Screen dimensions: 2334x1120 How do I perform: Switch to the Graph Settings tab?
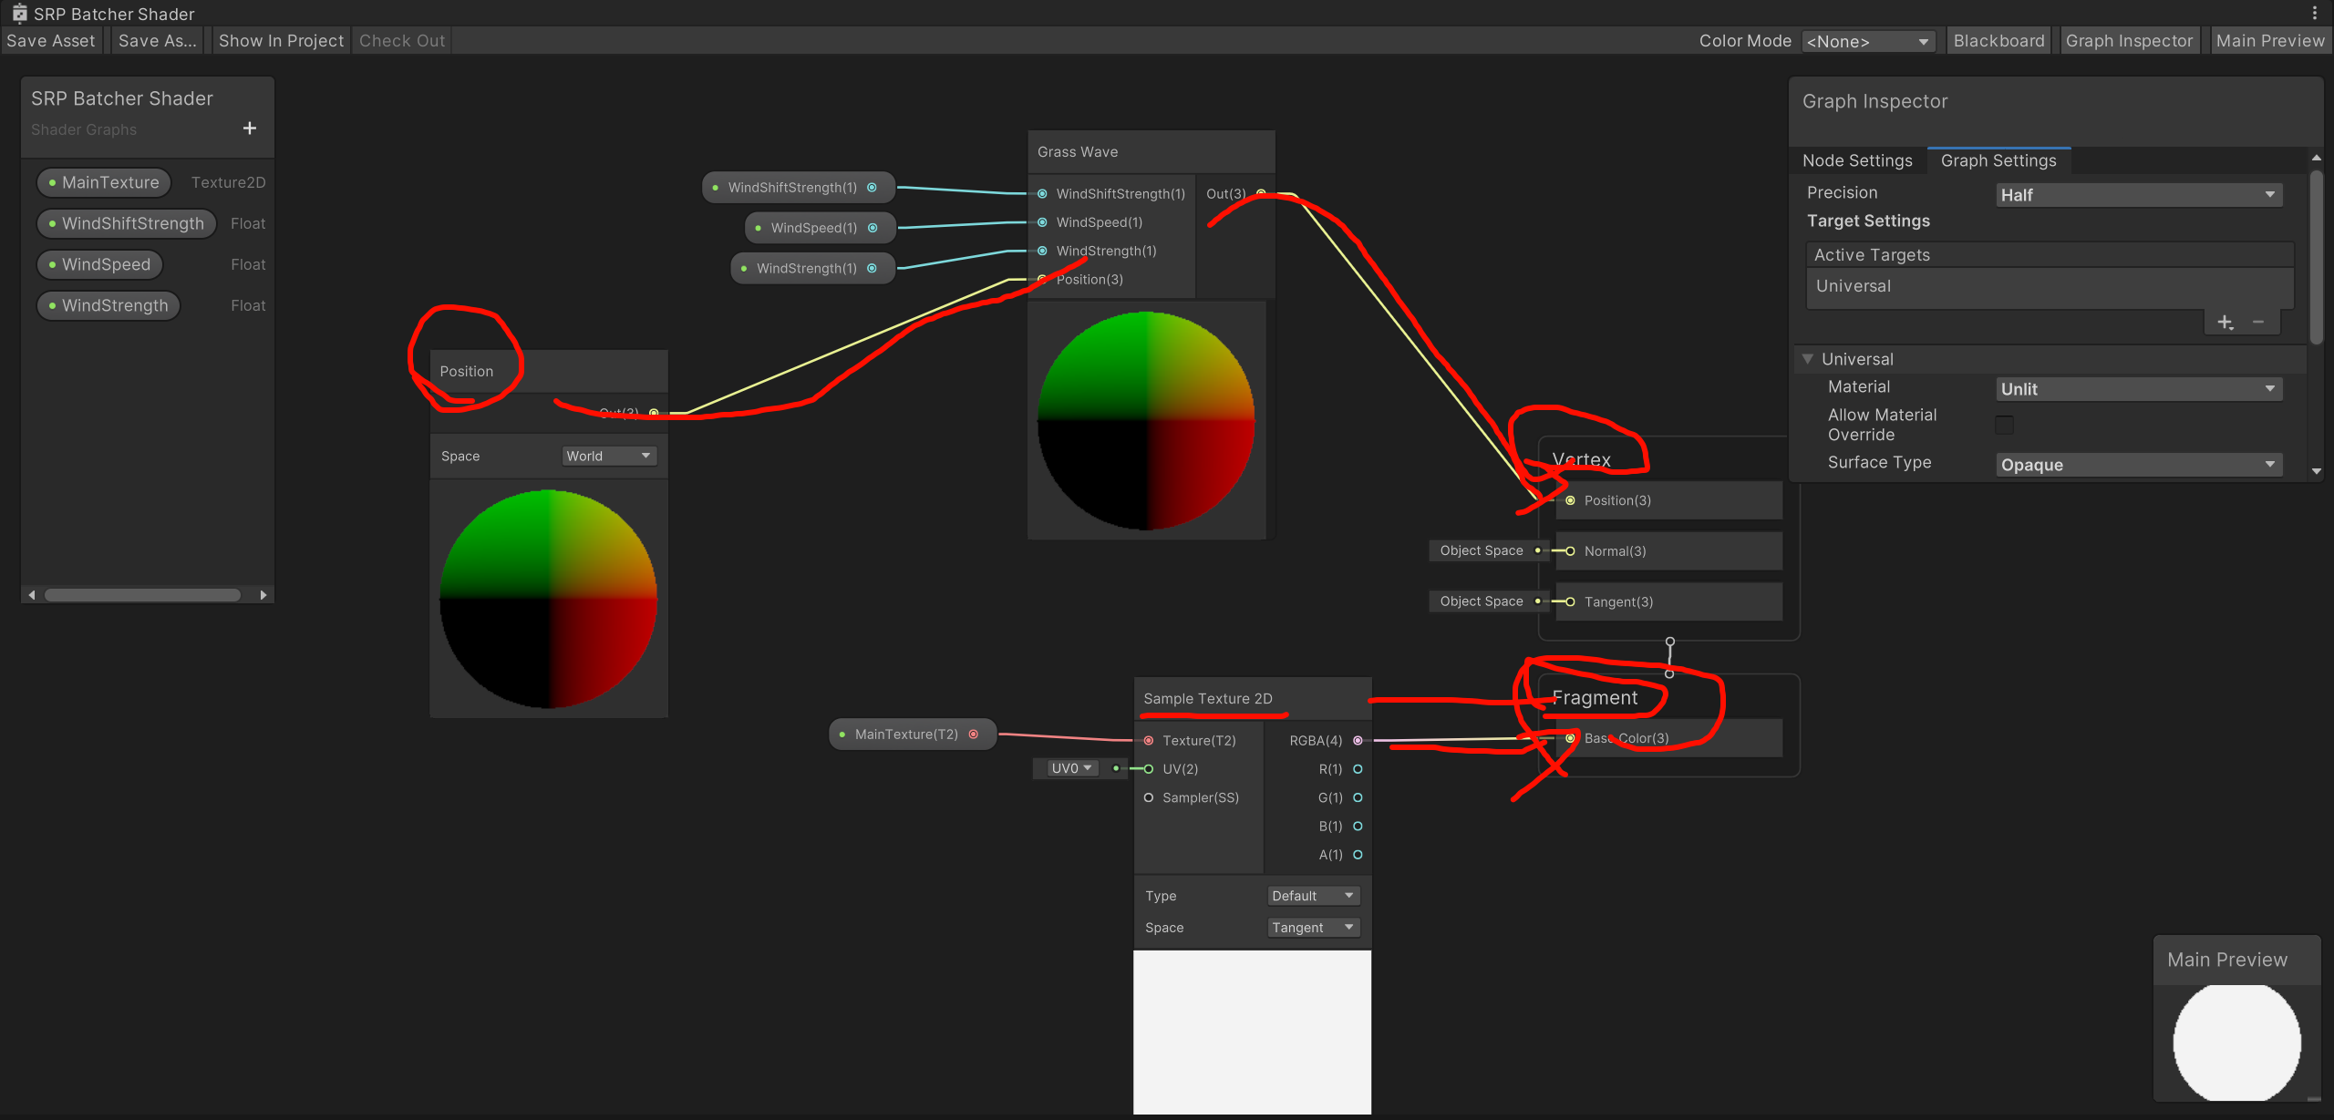(1998, 160)
